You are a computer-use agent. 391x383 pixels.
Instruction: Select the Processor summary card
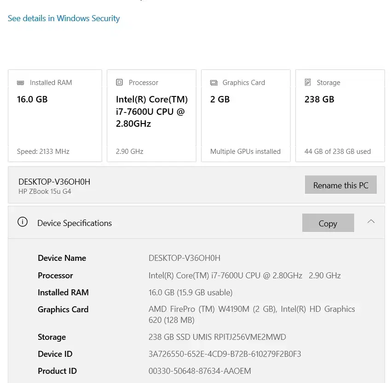coord(151,115)
